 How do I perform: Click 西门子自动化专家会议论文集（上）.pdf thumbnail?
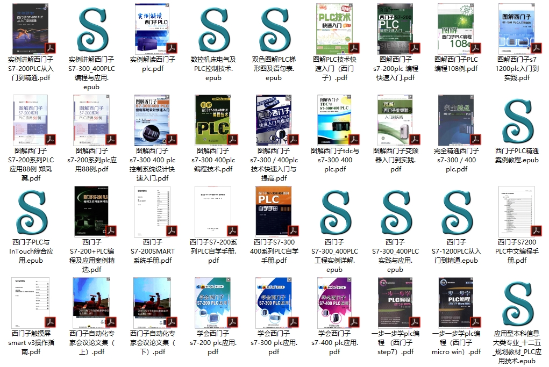91,303
